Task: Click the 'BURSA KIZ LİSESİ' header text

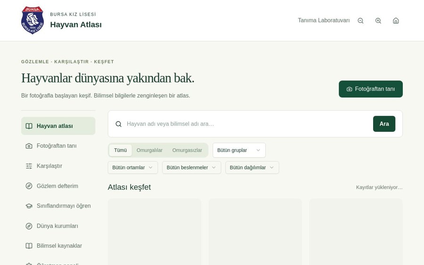Action: point(73,14)
